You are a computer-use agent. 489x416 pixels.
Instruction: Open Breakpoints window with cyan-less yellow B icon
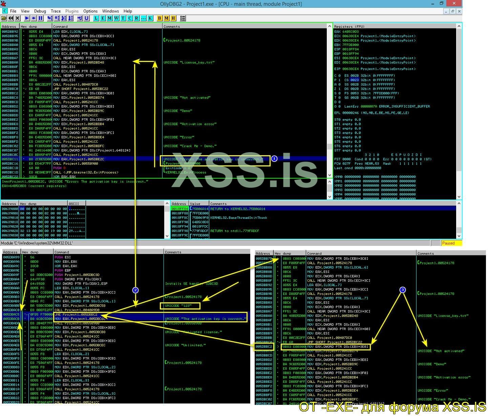(160, 18)
